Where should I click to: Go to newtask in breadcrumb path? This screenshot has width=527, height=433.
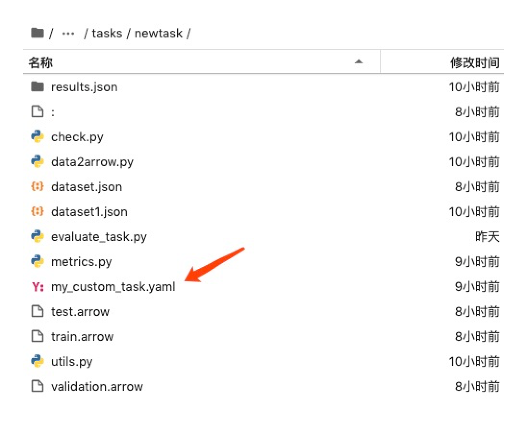pyautogui.click(x=159, y=34)
